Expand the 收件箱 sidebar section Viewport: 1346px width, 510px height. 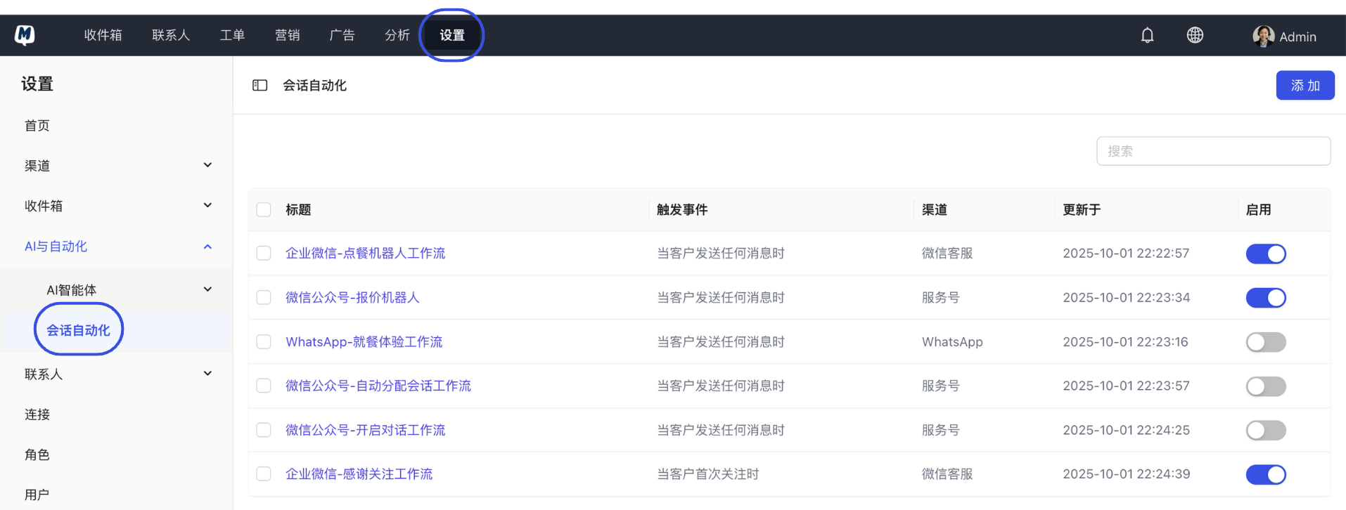tap(207, 206)
